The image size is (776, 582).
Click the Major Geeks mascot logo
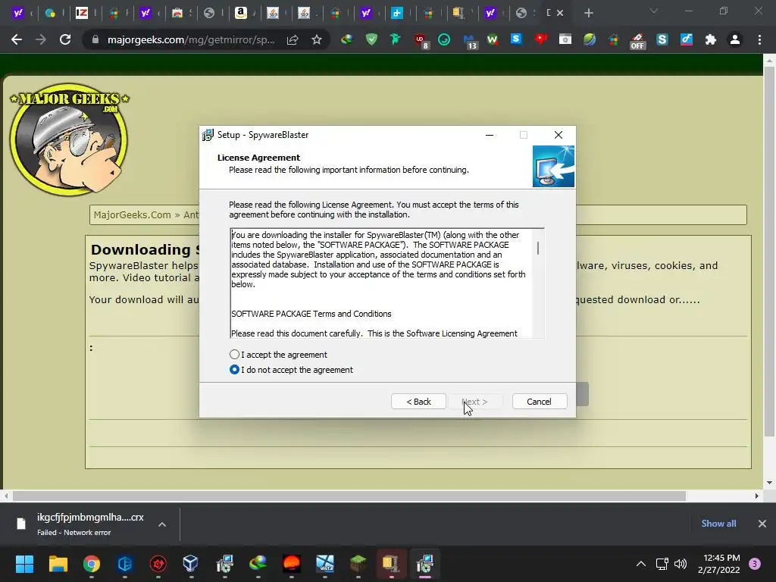coord(69,139)
